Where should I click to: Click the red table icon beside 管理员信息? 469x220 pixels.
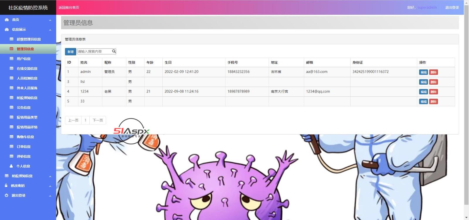pyautogui.click(x=11, y=49)
